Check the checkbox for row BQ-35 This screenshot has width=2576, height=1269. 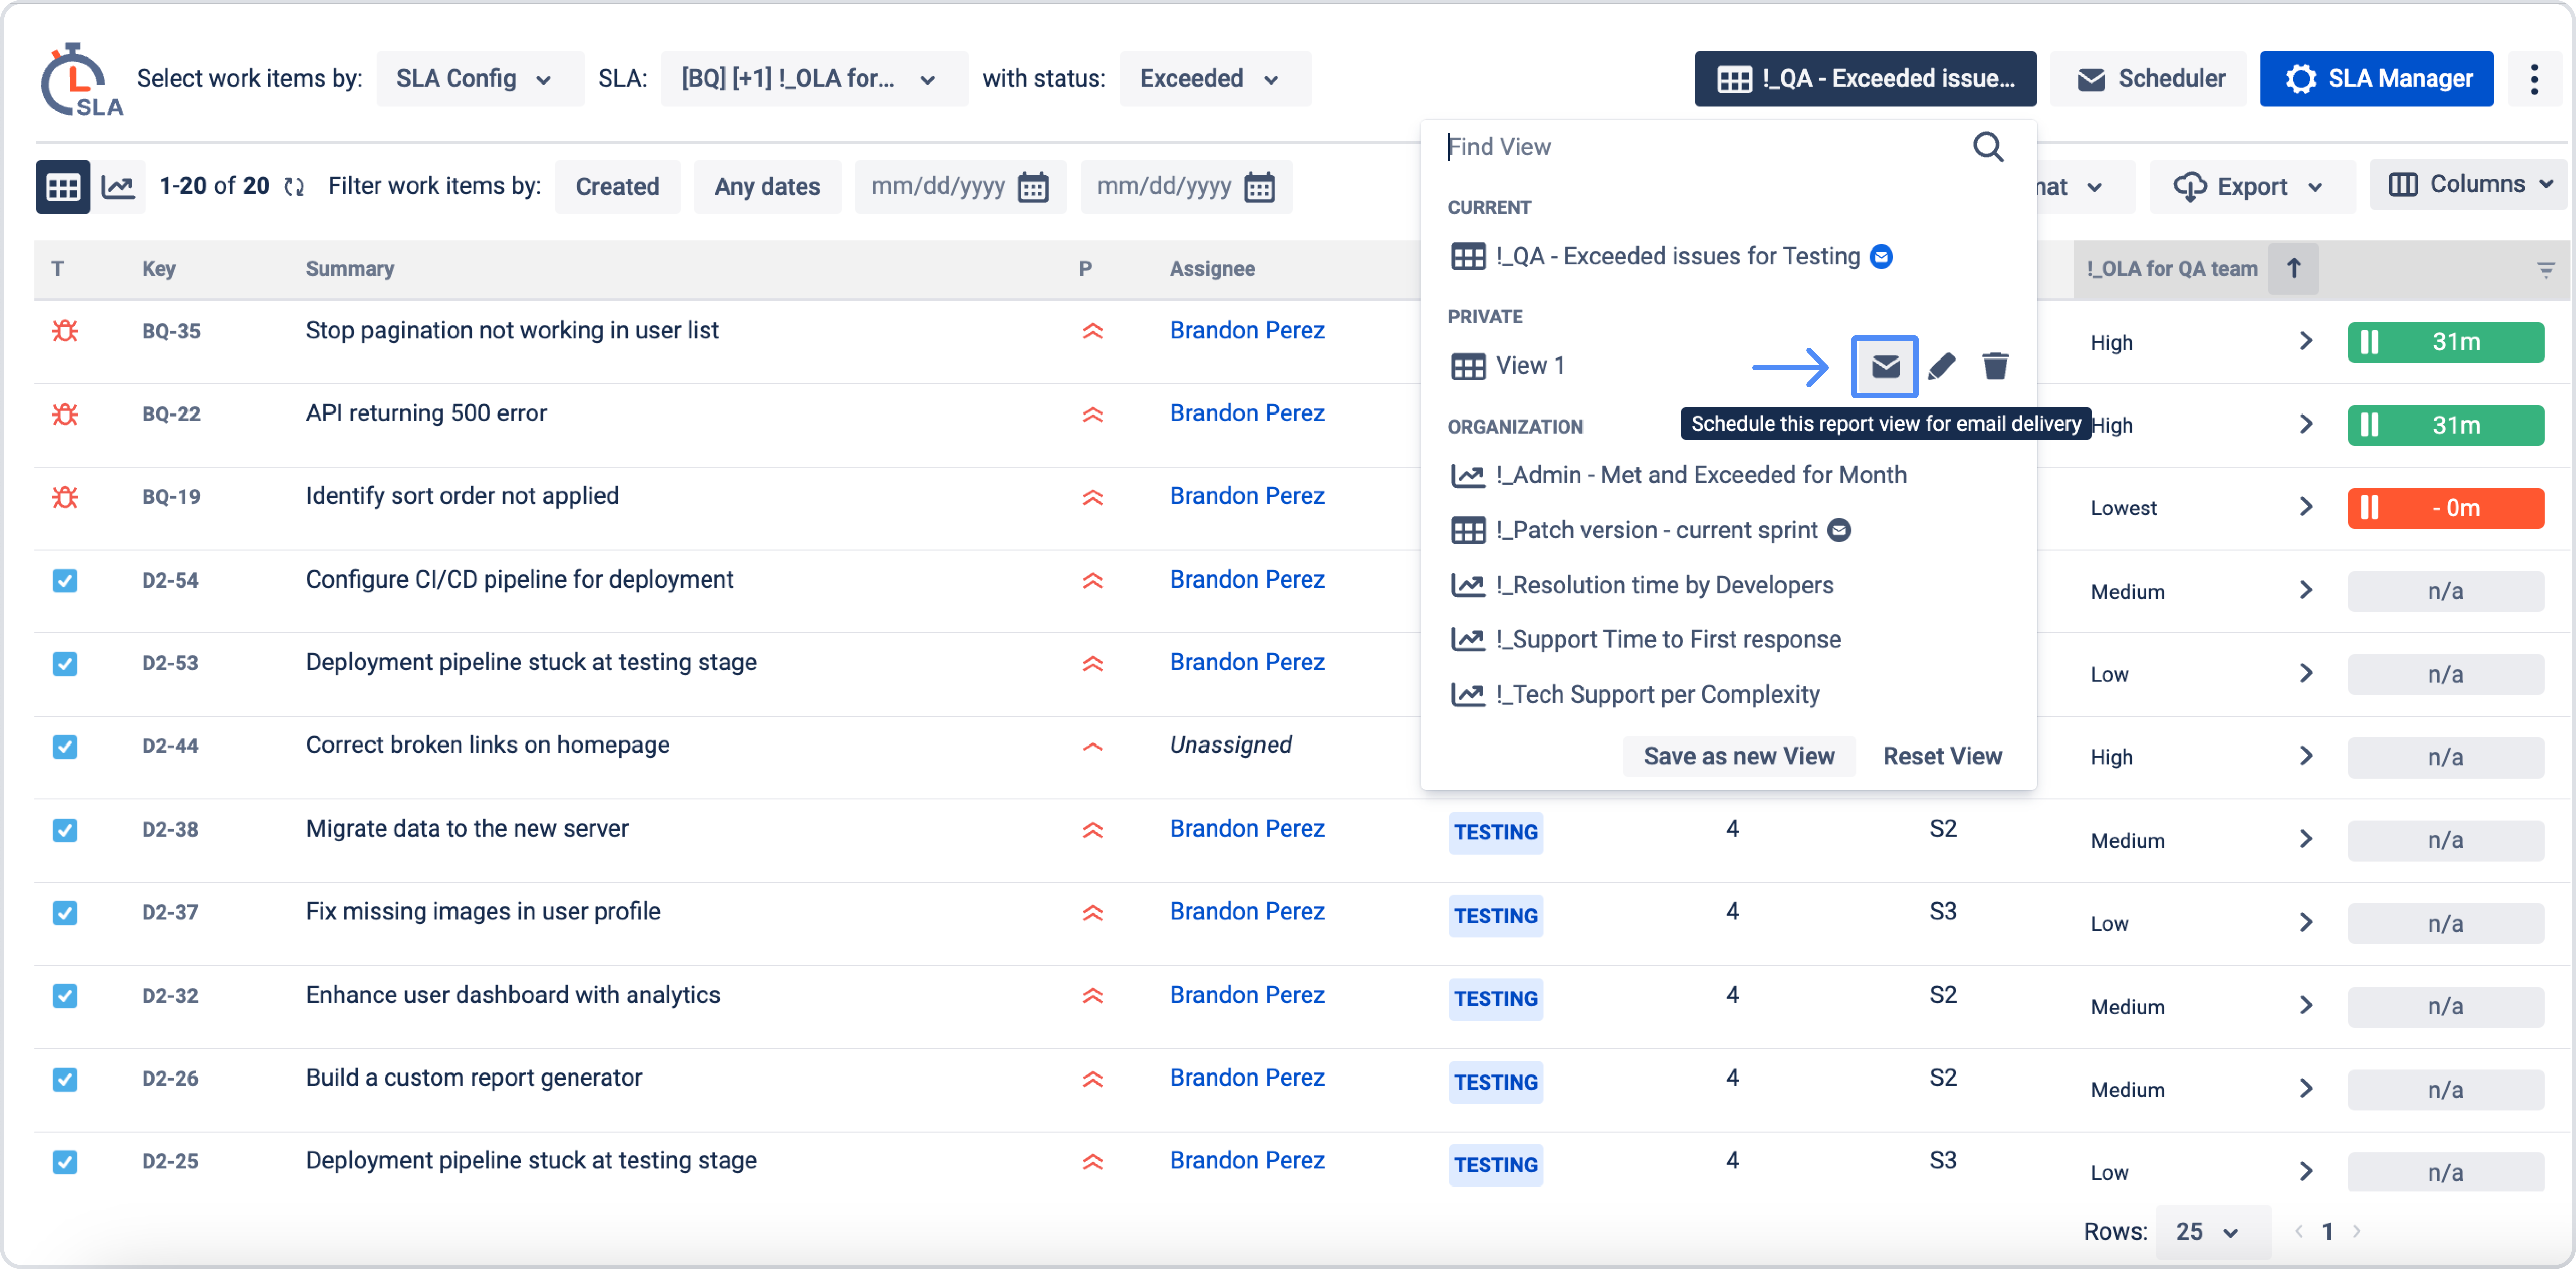pyautogui.click(x=65, y=331)
